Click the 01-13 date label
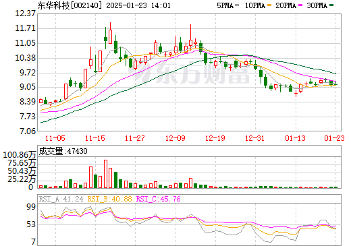 [x=295, y=138]
